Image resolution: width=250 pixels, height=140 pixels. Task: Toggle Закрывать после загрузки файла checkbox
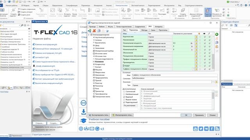(x=34, y=127)
